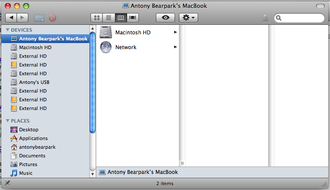The image size is (330, 190).
Task: Select the column view button
Action: [x=121, y=18]
